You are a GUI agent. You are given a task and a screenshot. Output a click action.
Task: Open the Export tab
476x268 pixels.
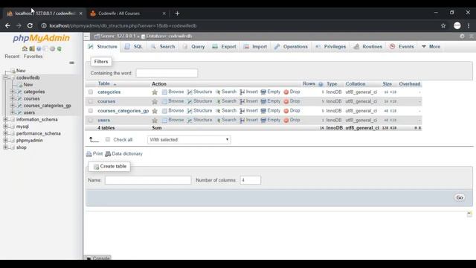tap(224, 46)
